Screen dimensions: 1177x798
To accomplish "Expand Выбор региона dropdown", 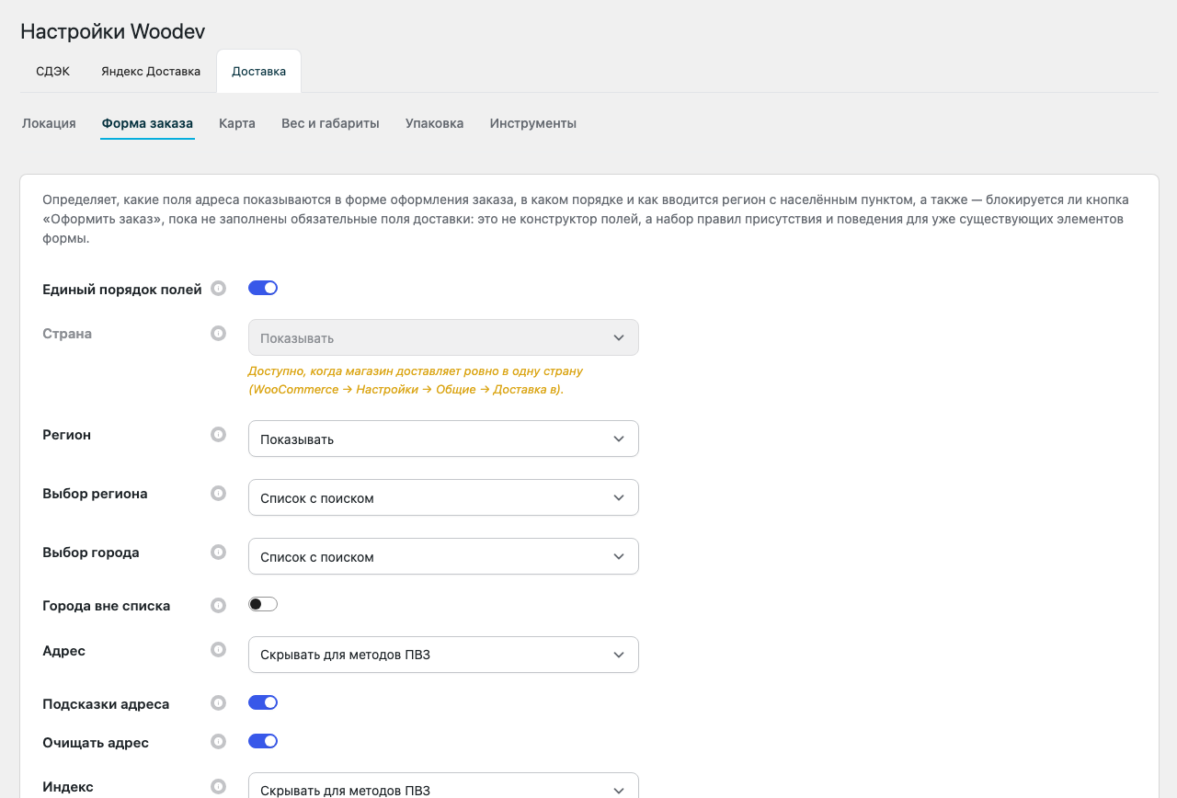I will click(443, 497).
